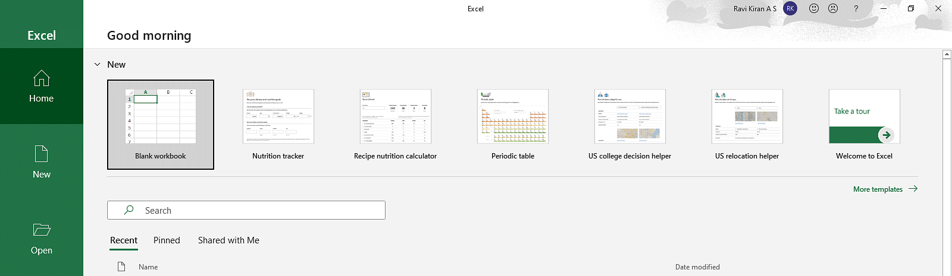The image size is (952, 276).
Task: Click in the Search field
Action: coord(246,210)
